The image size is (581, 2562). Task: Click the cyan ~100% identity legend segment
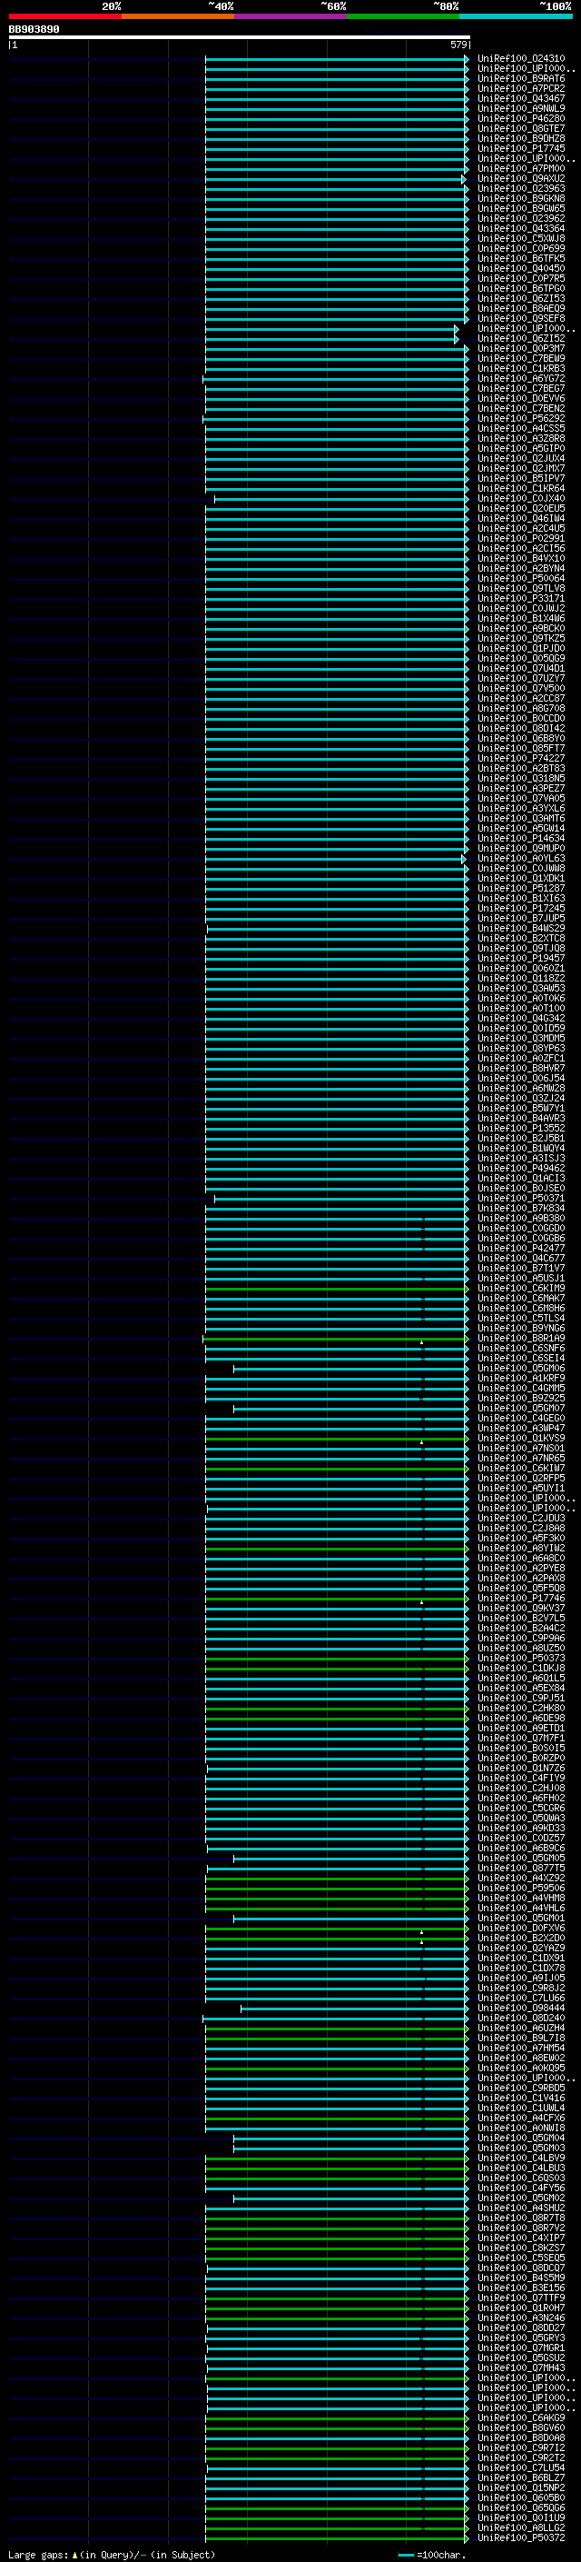(516, 16)
